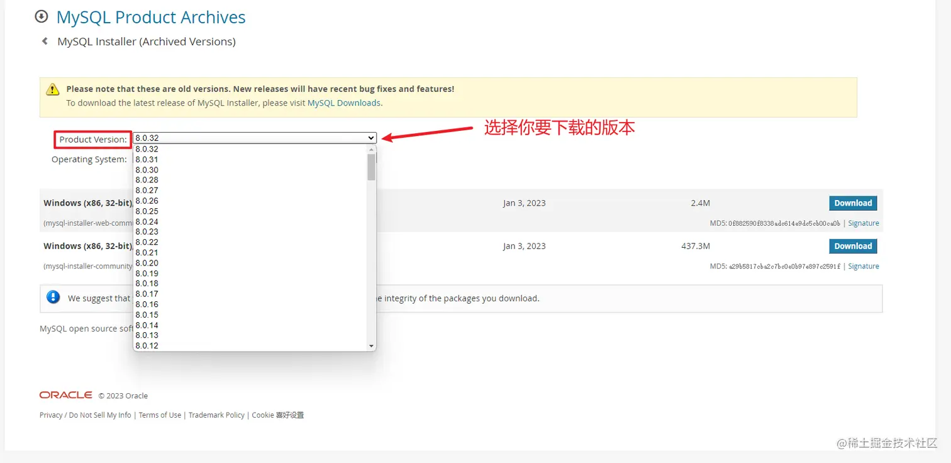Pick 8.0.19 in the version dropdown
Viewport: 951px width, 463px height.
pos(250,274)
